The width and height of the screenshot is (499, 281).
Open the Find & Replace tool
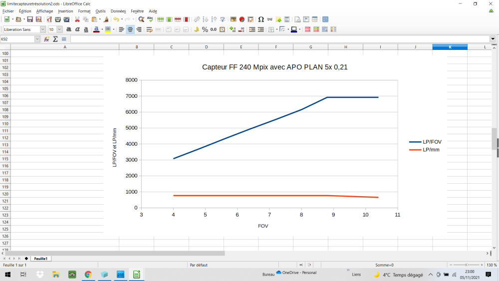click(x=141, y=19)
